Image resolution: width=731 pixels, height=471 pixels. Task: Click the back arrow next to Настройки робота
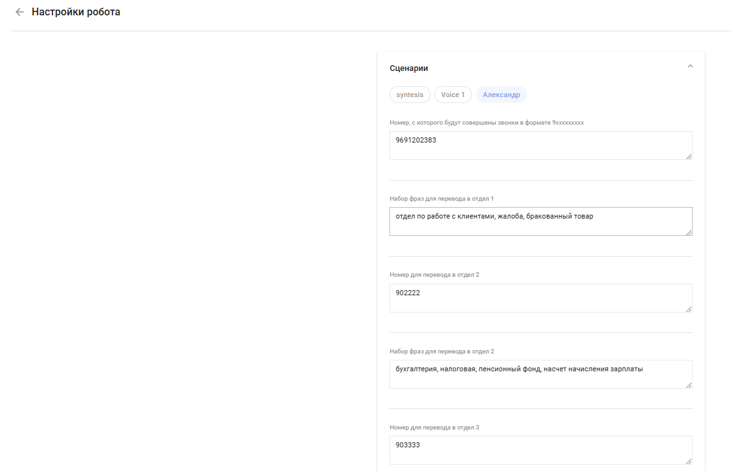pos(19,12)
